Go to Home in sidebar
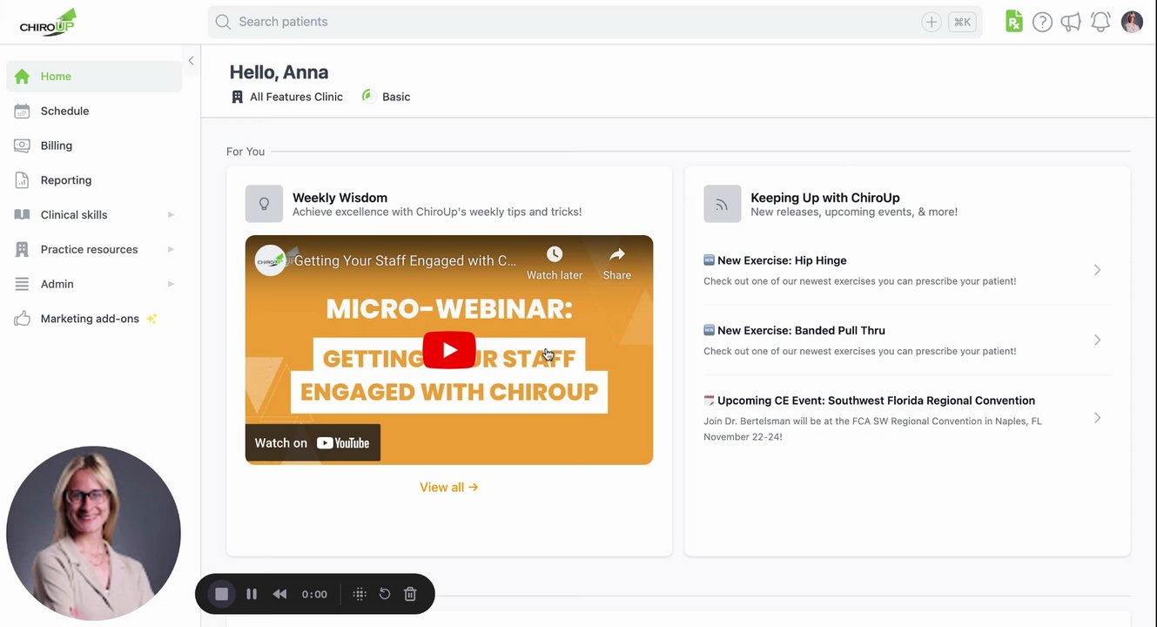Viewport: 1157px width, 627px height. coord(94,77)
